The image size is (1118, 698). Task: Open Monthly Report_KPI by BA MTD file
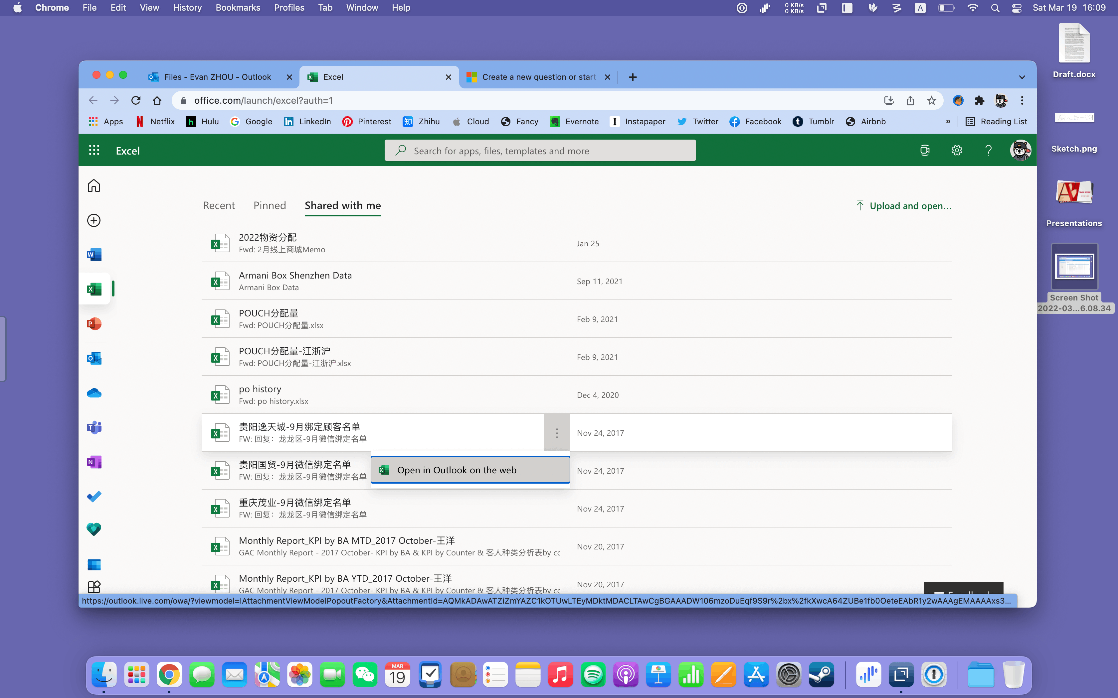pos(577,546)
